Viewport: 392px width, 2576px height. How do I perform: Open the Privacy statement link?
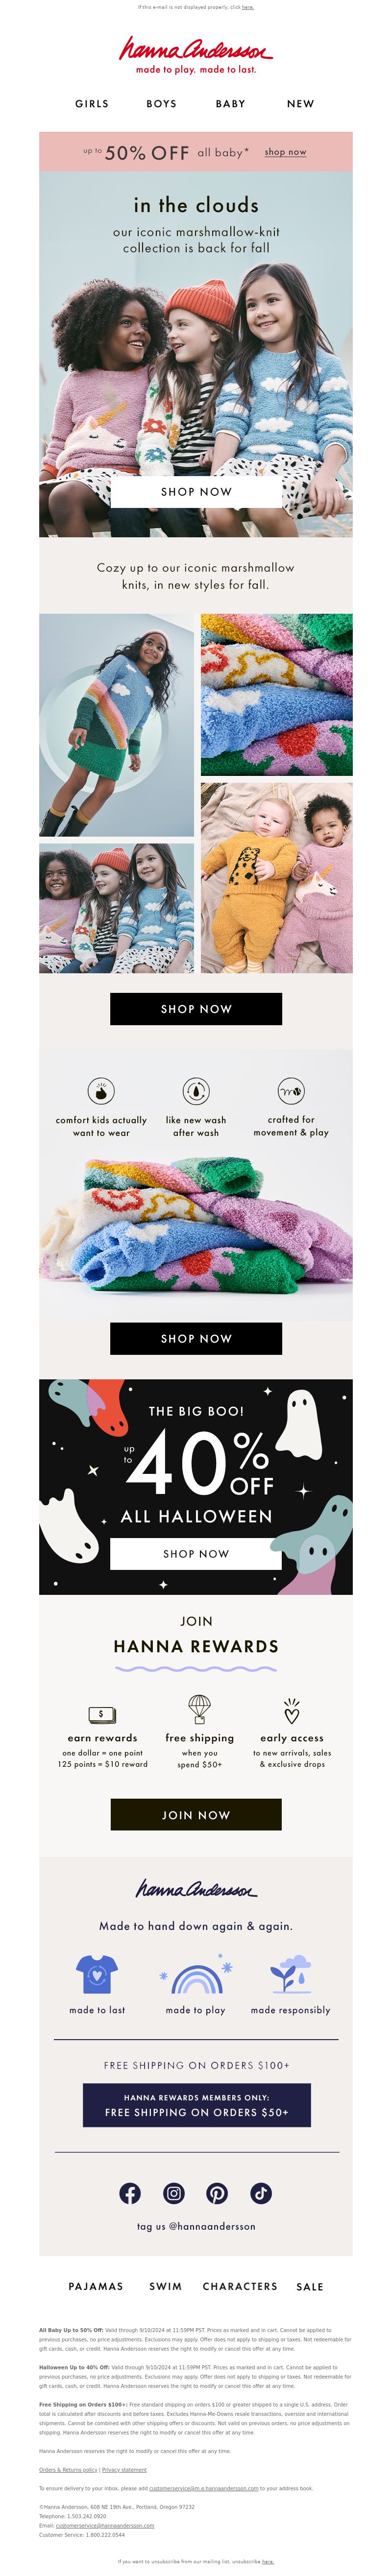[124, 2469]
